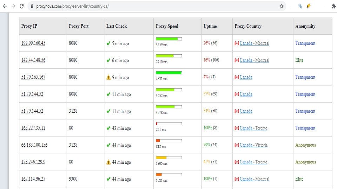The width and height of the screenshot is (337, 189).
Task: Click the warning icon beside 9 min ago
Action: [108, 77]
